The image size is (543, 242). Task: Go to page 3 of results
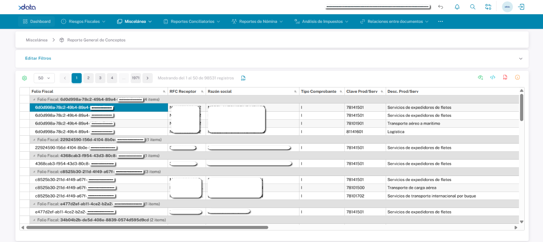pyautogui.click(x=100, y=78)
